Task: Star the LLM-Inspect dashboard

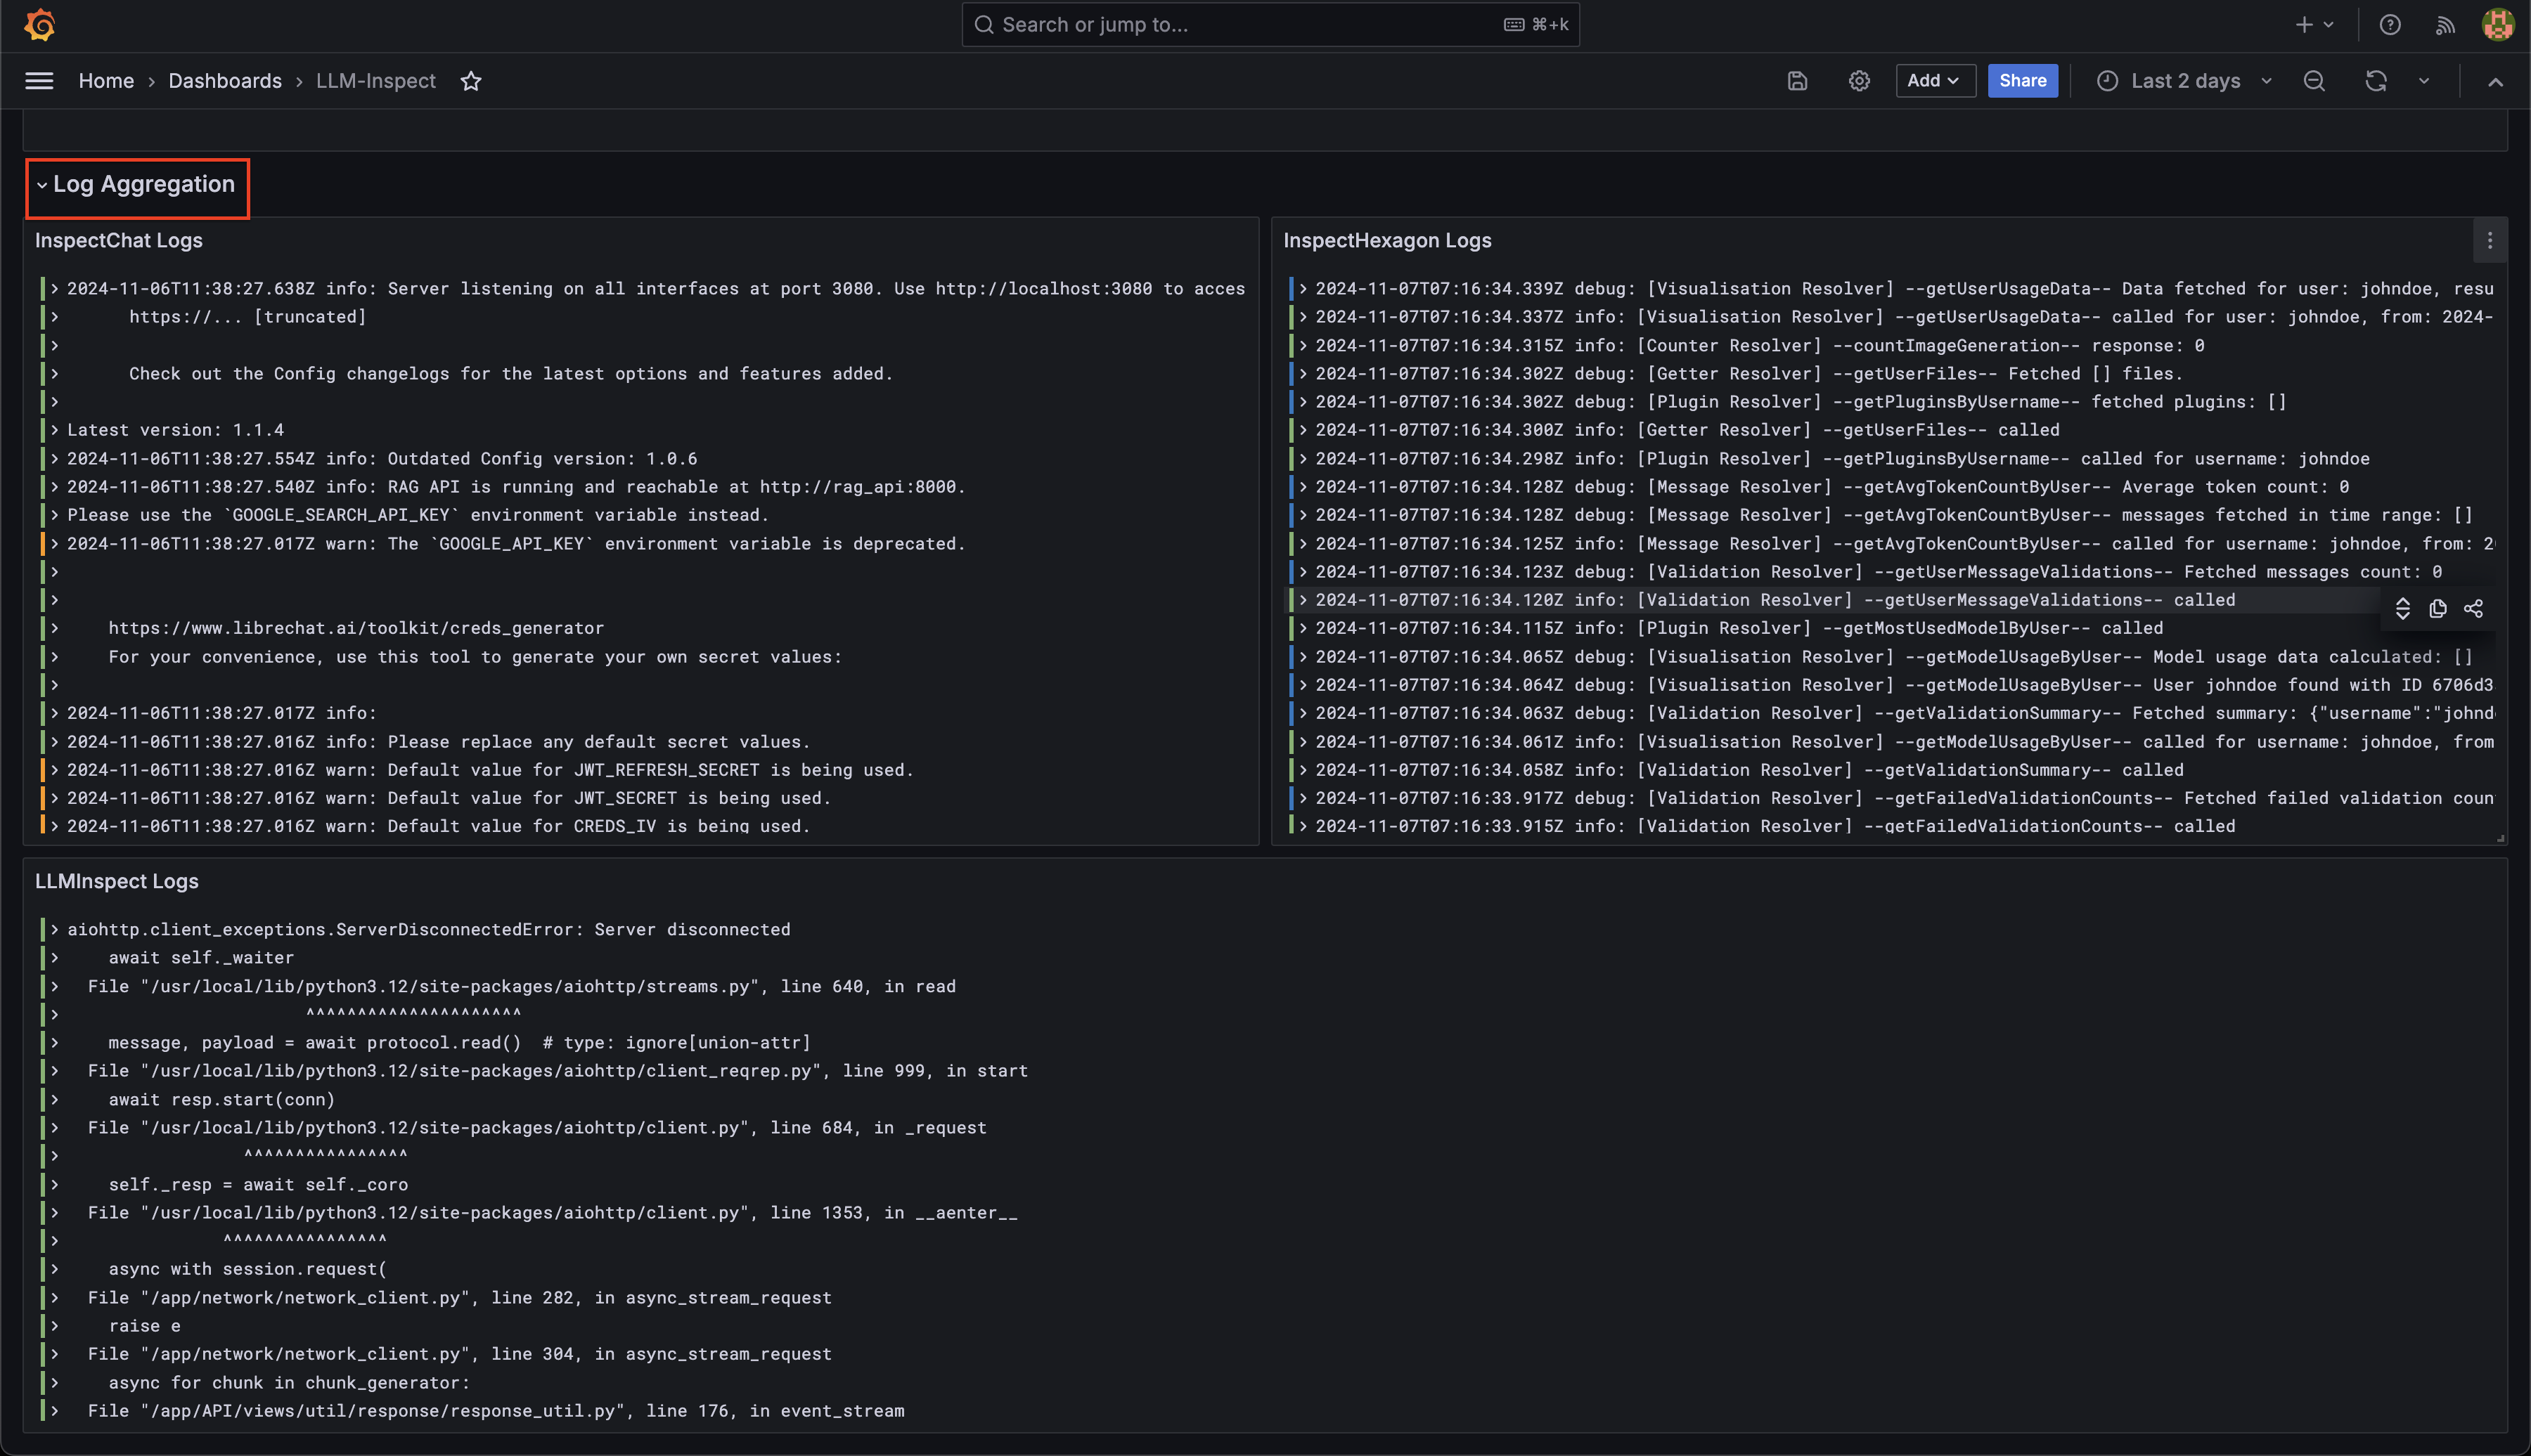Action: coord(471,81)
